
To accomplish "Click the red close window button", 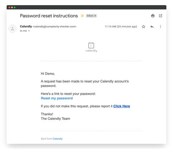I will click(9, 7).
